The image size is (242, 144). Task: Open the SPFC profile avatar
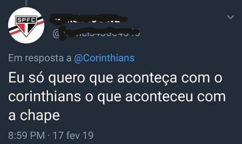(26, 25)
